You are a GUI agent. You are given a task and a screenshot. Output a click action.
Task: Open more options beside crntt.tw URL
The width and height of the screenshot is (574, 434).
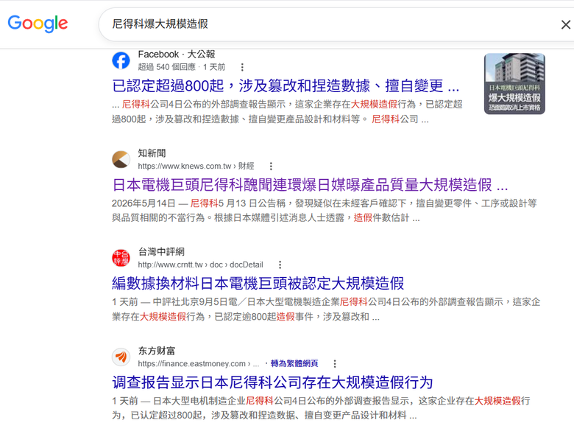[280, 265]
